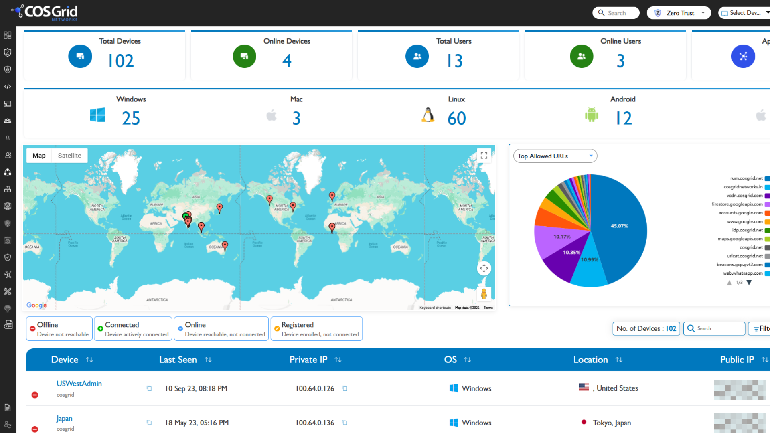This screenshot has height=433, width=770.
Task: Open the Select Device dropdown
Action: click(745, 13)
